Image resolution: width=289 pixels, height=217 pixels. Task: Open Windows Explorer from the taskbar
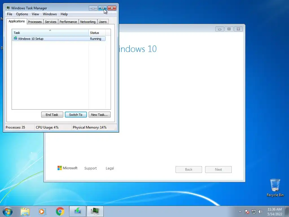pos(25,212)
